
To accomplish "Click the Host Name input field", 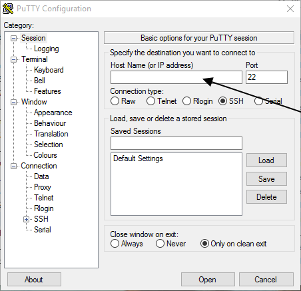I will (176, 77).
